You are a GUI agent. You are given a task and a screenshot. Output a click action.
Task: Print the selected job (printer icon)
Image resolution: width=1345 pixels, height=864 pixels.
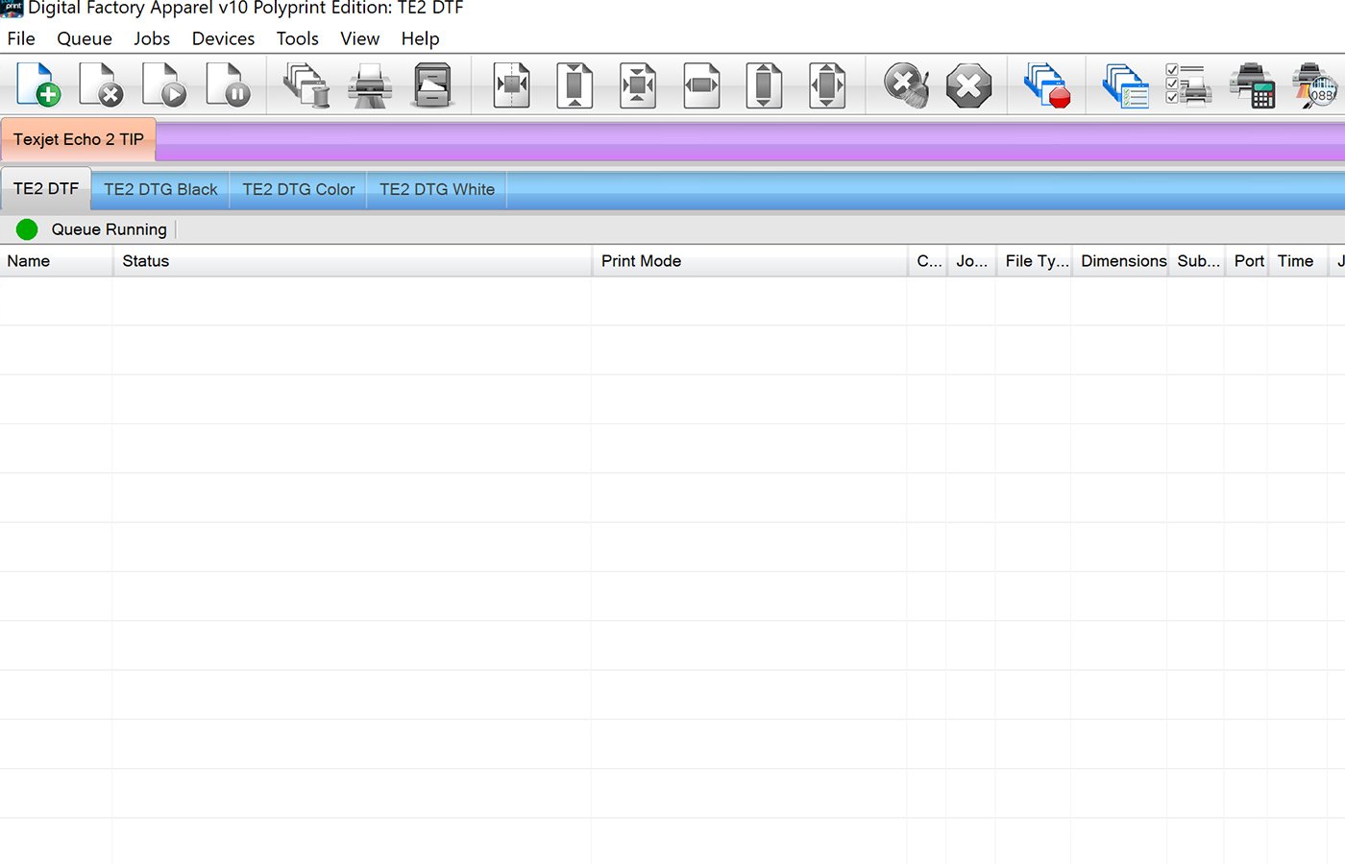click(x=369, y=84)
